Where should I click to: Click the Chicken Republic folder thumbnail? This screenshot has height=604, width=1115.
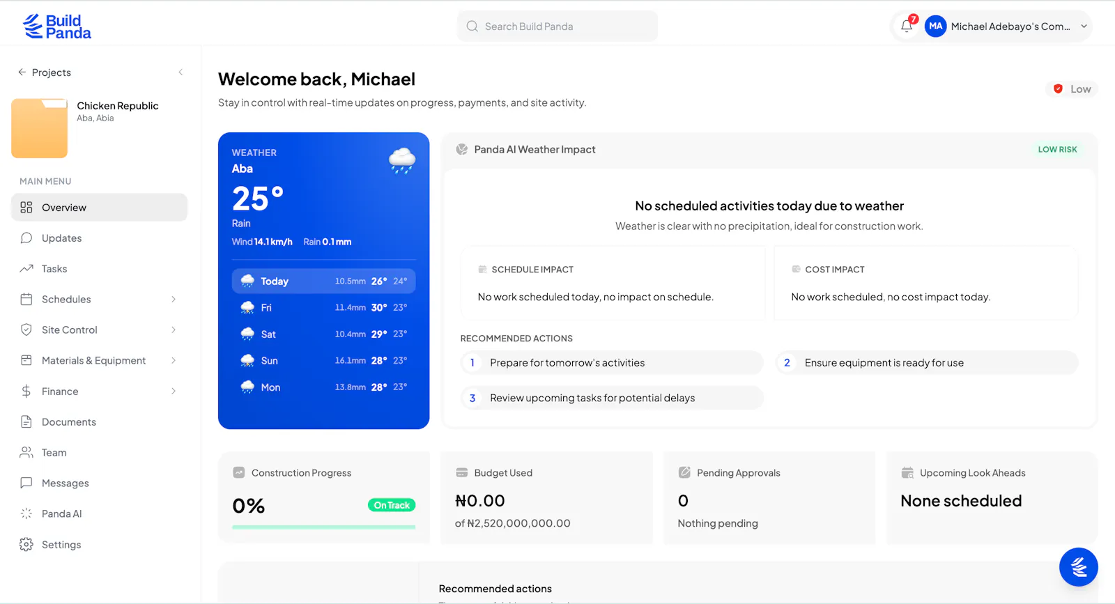coord(39,128)
